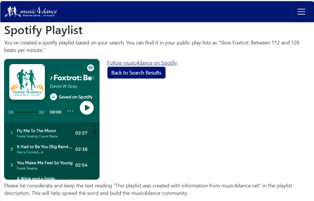Click the music4dance logo in header
This screenshot has height=201, width=314.
click(31, 12)
